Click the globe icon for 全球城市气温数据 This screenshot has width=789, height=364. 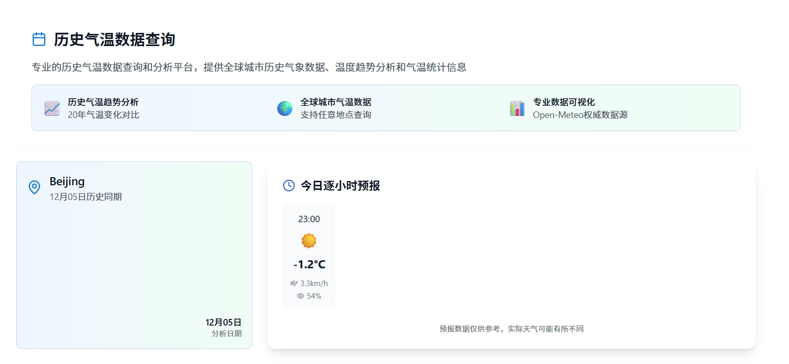285,108
